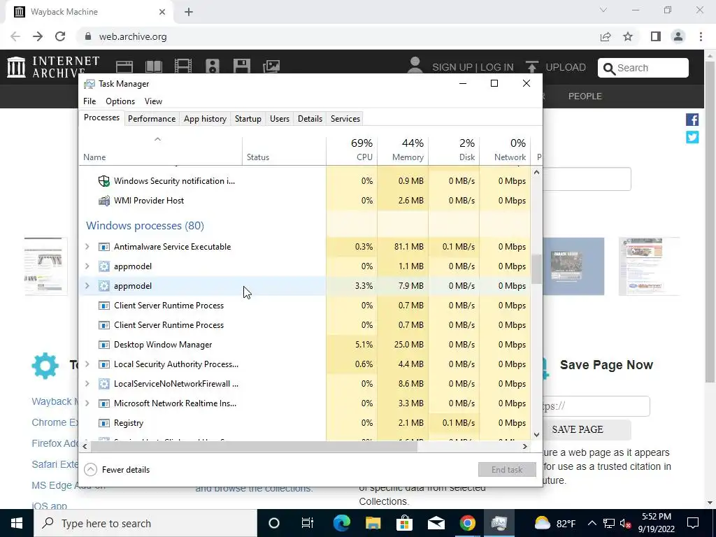Image resolution: width=716 pixels, height=537 pixels.
Task: Expand Local Security Authority Process row
Action: (x=87, y=364)
